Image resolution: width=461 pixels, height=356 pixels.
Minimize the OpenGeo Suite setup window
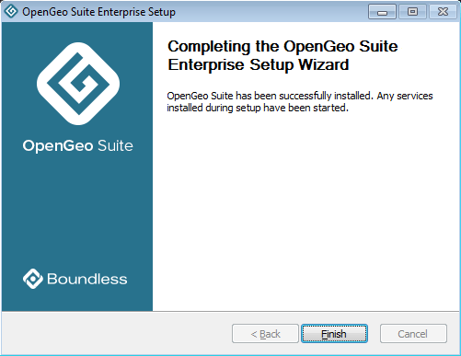[x=382, y=12]
